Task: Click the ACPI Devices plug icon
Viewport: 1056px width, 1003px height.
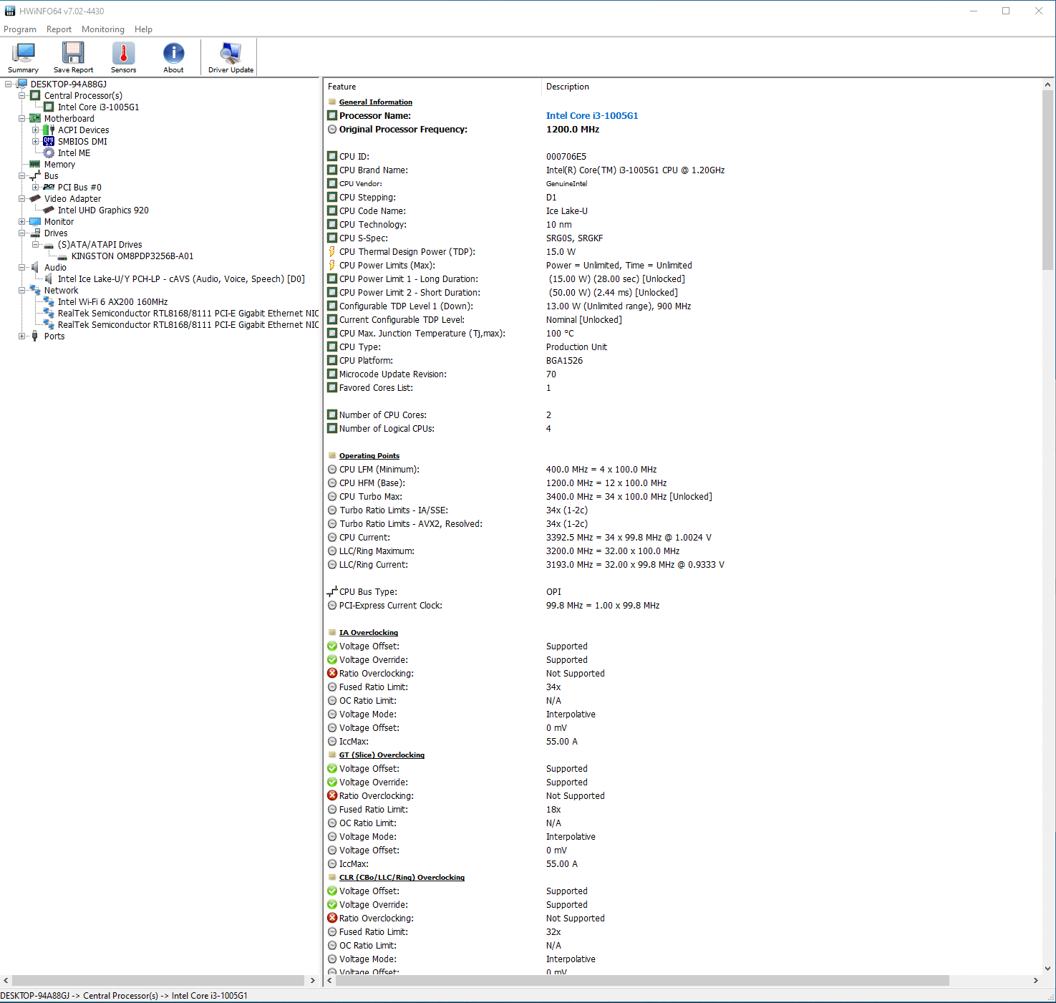Action: [x=49, y=130]
